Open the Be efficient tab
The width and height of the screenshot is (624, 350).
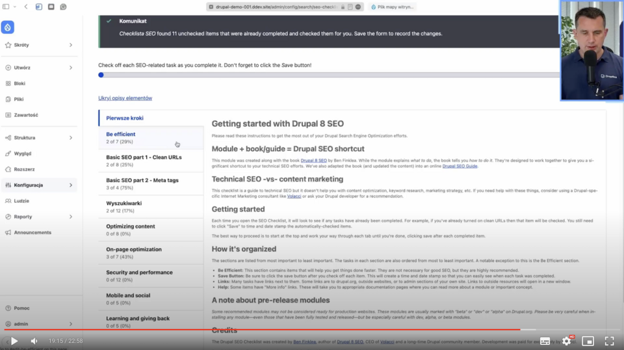151,138
